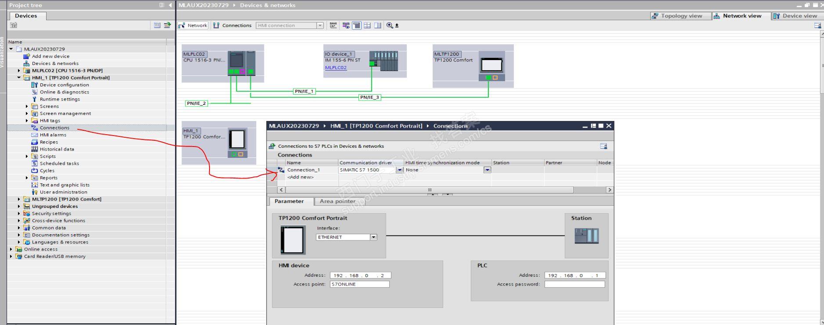Open Security settings tree item
The height and width of the screenshot is (325, 824).
point(51,214)
